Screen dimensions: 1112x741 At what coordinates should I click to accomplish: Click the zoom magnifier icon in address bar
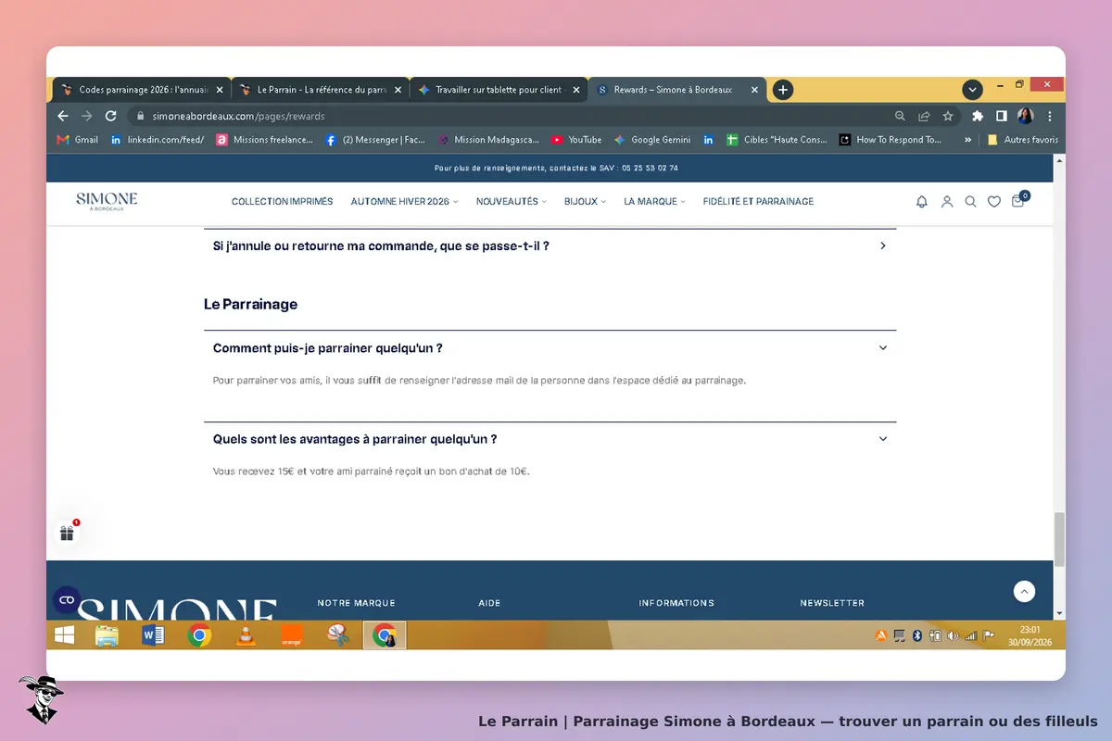pos(900,117)
